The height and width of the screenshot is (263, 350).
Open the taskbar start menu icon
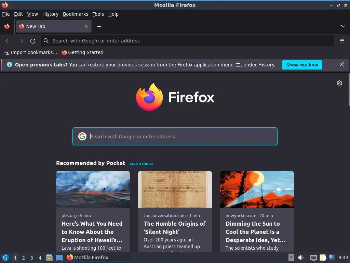click(x=5, y=258)
